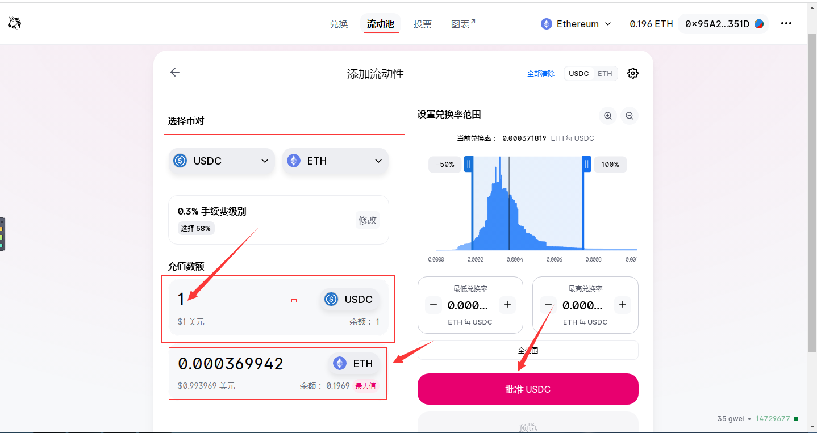Expand the Ethereum network selector

point(576,24)
